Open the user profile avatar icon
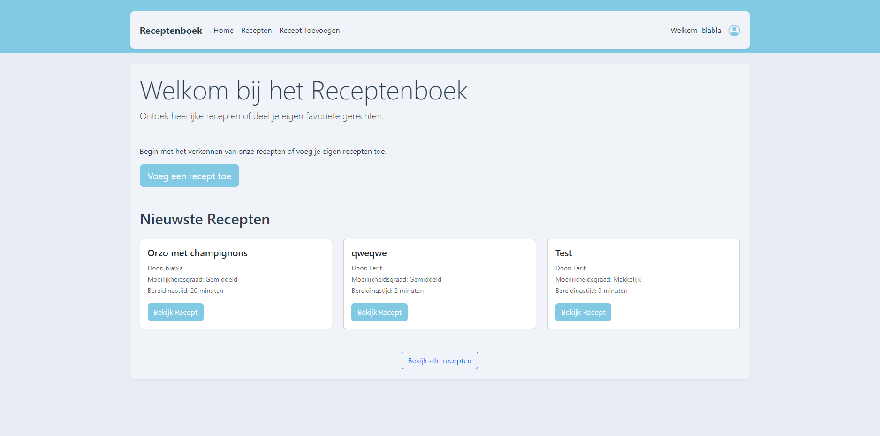The width and height of the screenshot is (880, 436). [x=734, y=31]
